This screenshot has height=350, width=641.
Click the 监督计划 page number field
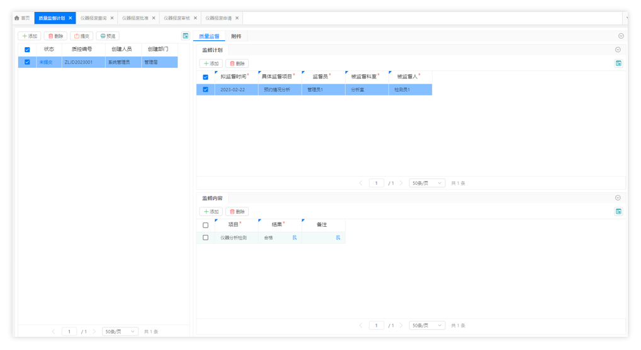[376, 183]
